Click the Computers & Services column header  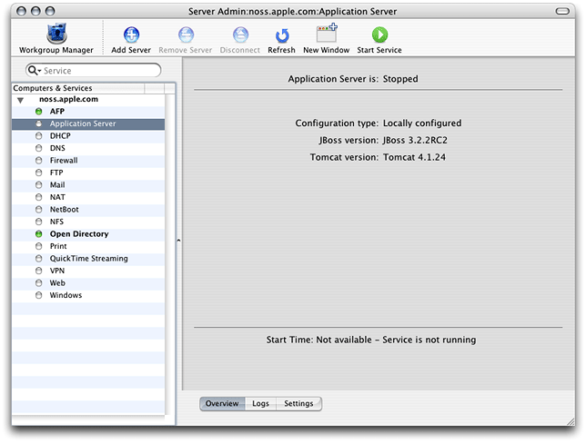[78, 88]
